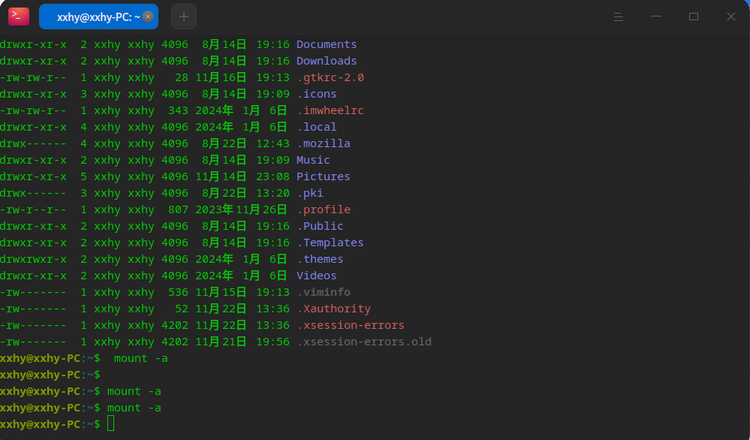Image resolution: width=750 pixels, height=440 pixels.
Task: Minimize the terminal window
Action: click(x=656, y=17)
